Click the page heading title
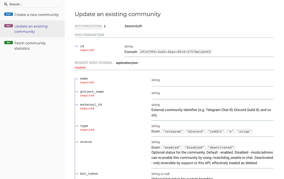Image resolution: width=284 pixels, height=179 pixels. [118, 14]
